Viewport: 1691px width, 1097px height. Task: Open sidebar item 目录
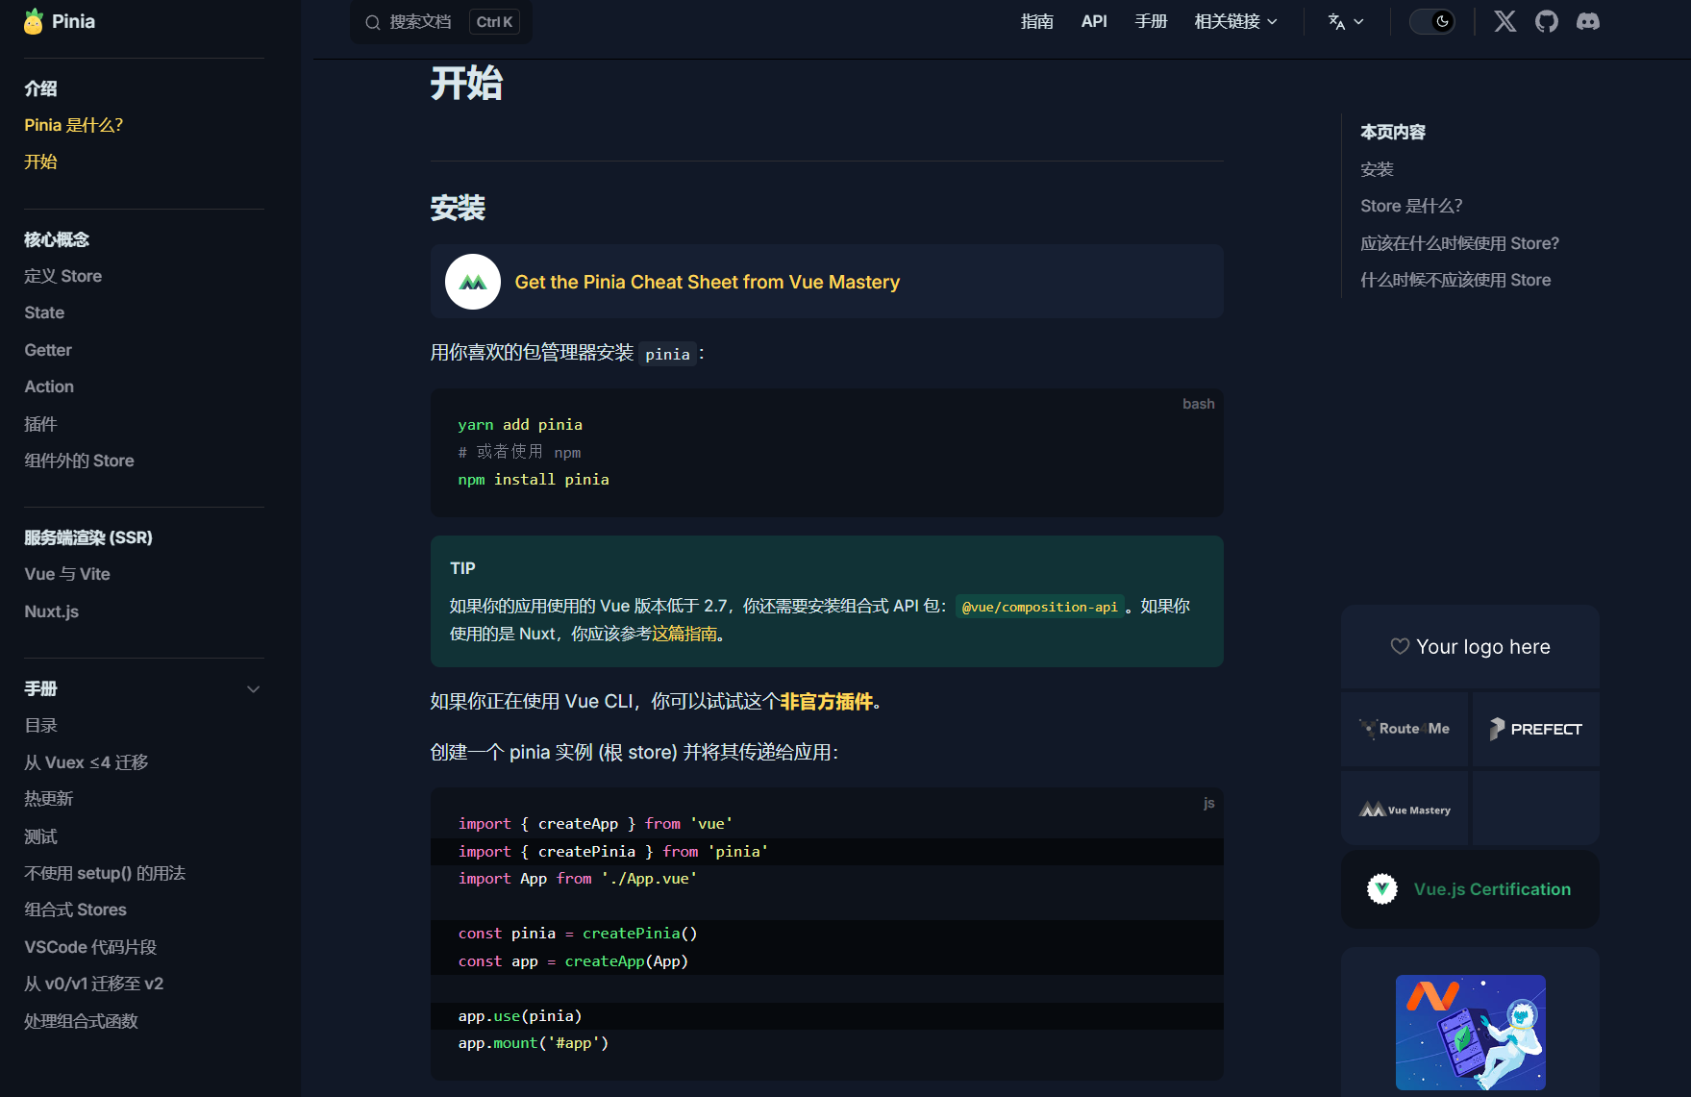[x=40, y=725]
